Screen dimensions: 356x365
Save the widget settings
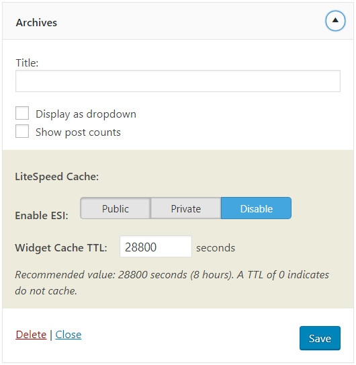pyautogui.click(x=320, y=338)
